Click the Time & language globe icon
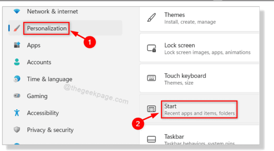The width and height of the screenshot is (274, 151). [17, 79]
